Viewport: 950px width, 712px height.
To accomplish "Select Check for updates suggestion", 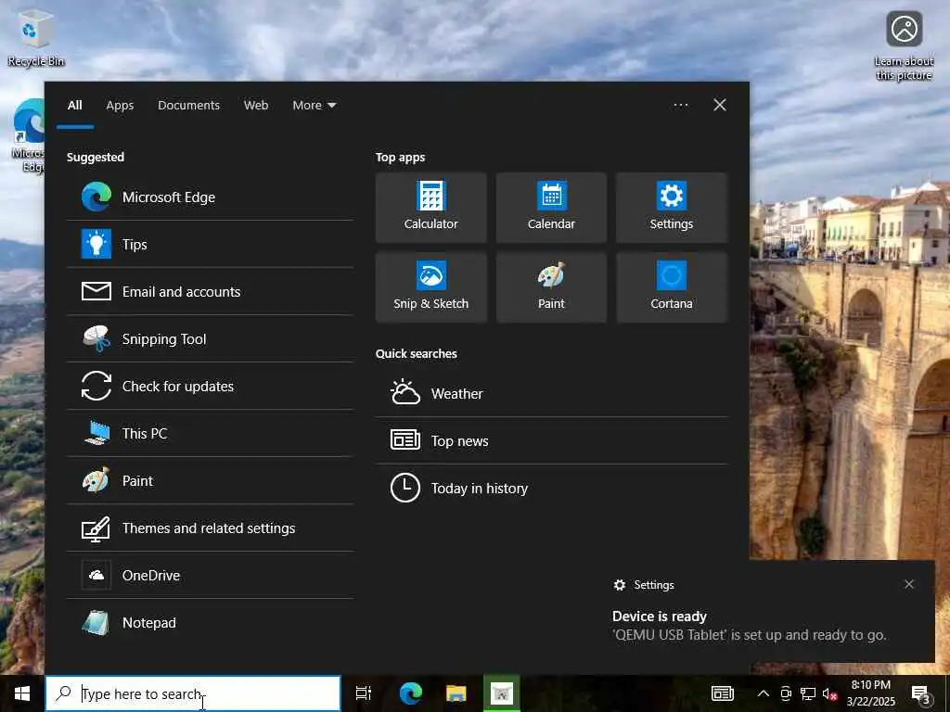I will [x=210, y=387].
